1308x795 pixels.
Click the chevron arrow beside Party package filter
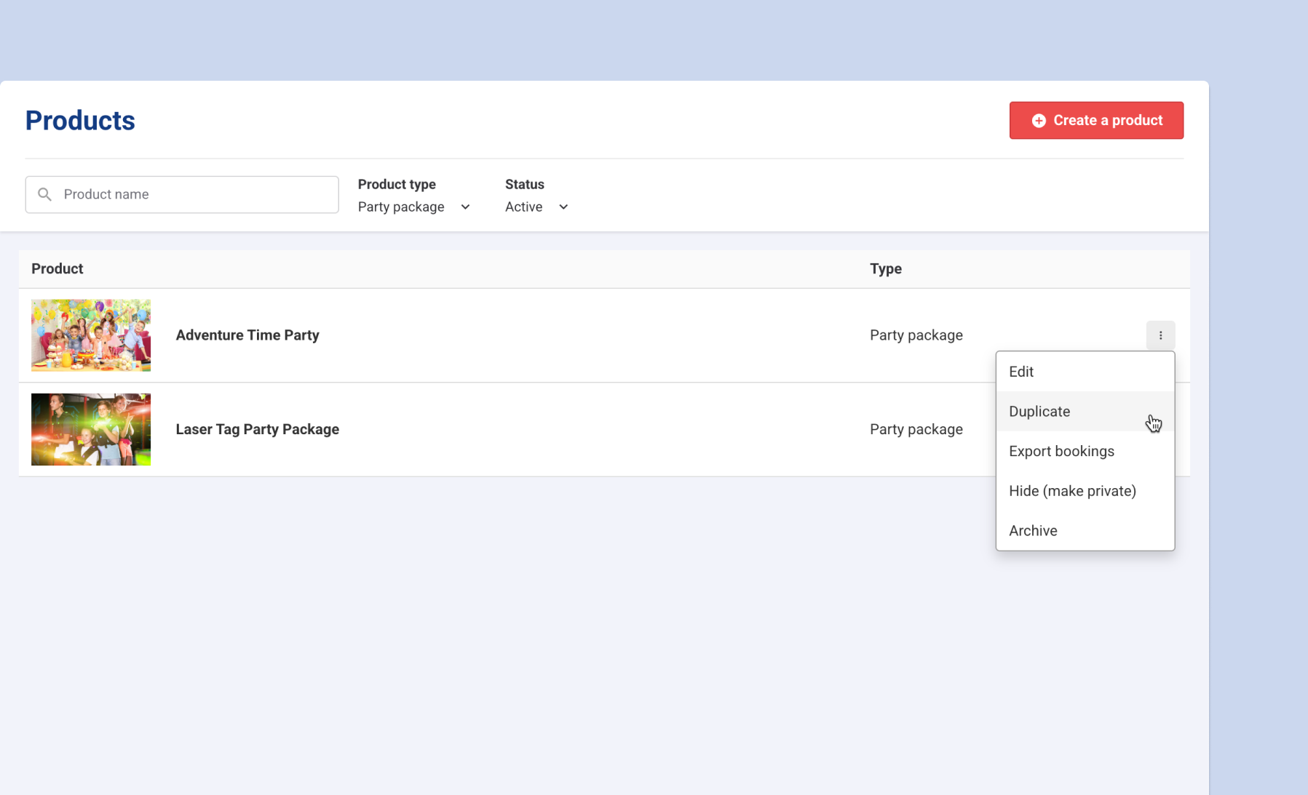[x=465, y=207]
